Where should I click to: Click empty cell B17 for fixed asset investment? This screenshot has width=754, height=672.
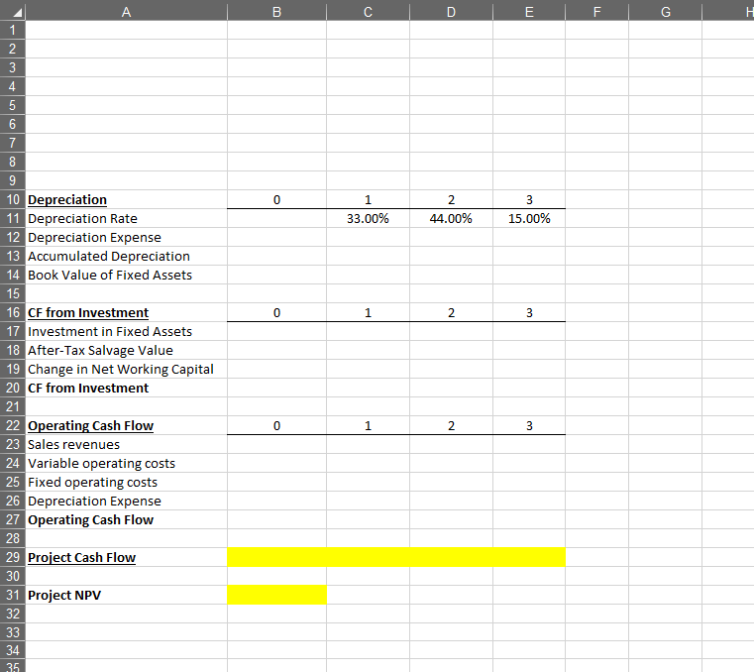276,331
